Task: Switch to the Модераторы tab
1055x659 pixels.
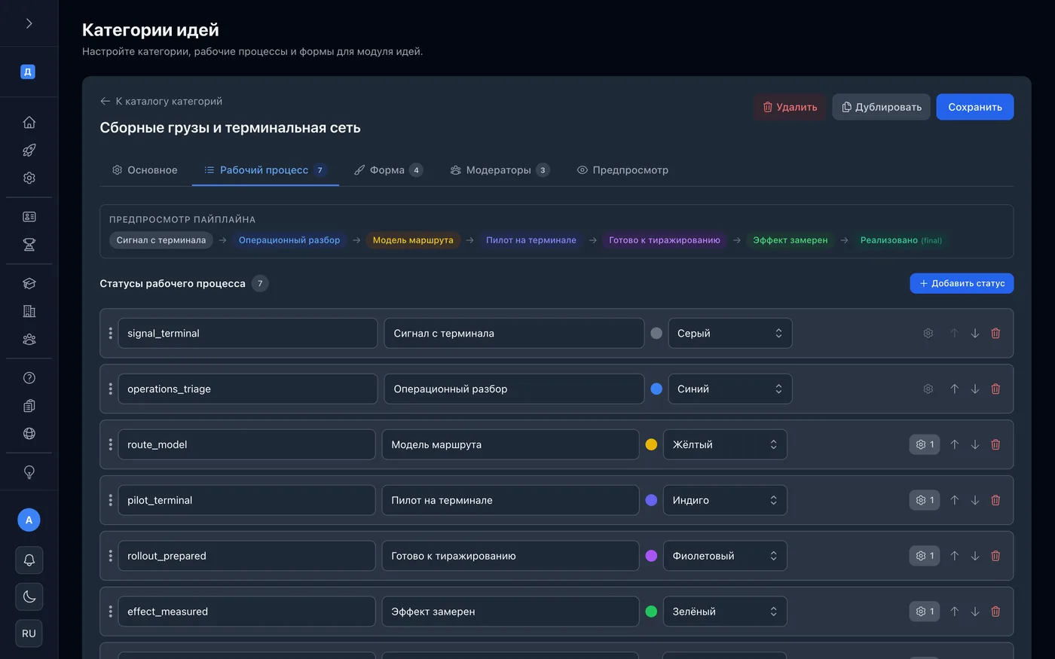Action: click(500, 170)
